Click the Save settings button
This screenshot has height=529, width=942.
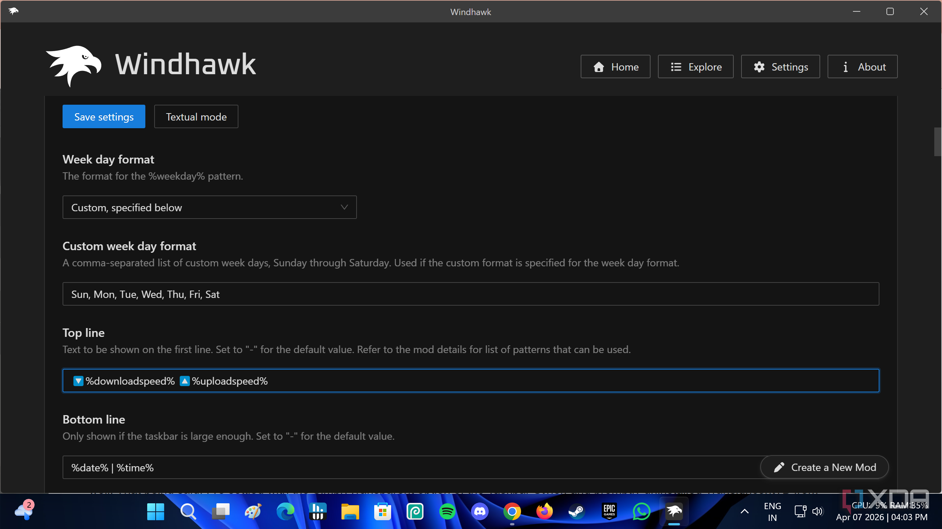[x=104, y=116]
